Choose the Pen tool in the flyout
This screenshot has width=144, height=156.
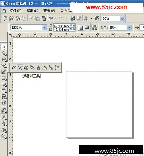click(x=32, y=67)
